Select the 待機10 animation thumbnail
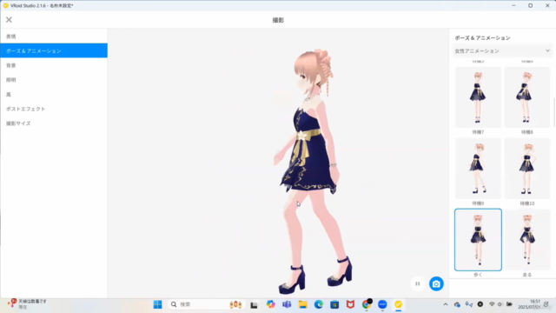This screenshot has height=313, width=556. click(x=527, y=169)
